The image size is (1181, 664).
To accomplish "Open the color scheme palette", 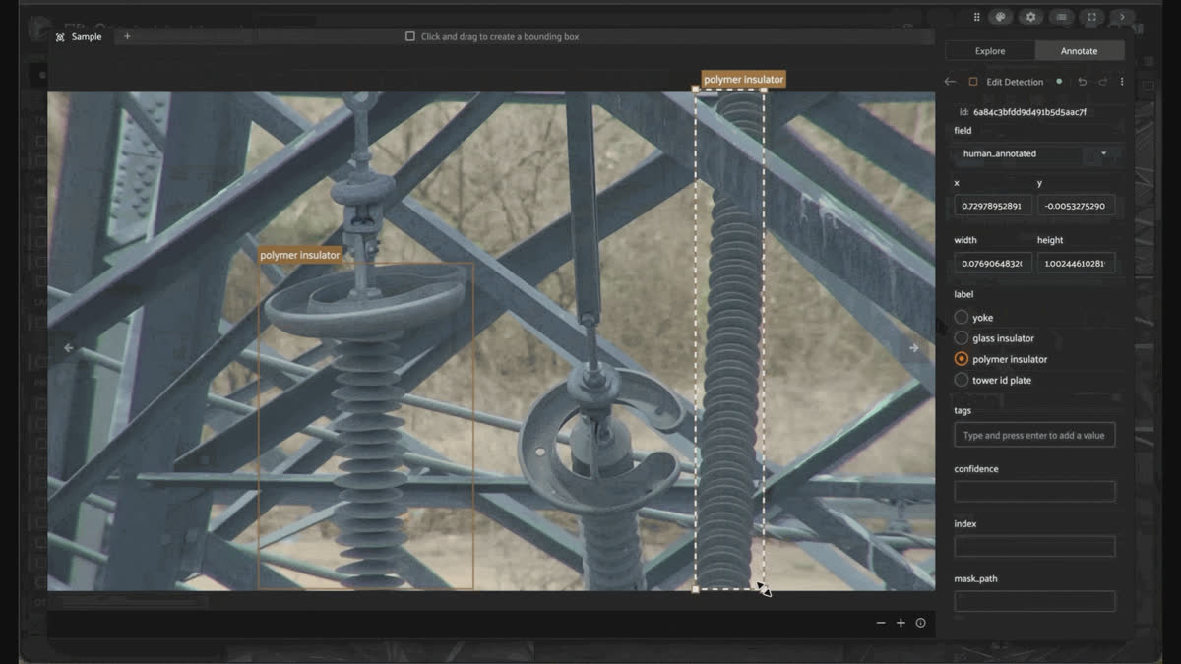I will click(1000, 17).
